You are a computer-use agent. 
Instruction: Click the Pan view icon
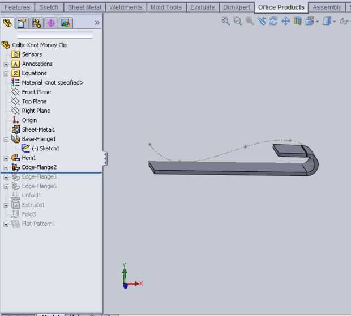286,21
